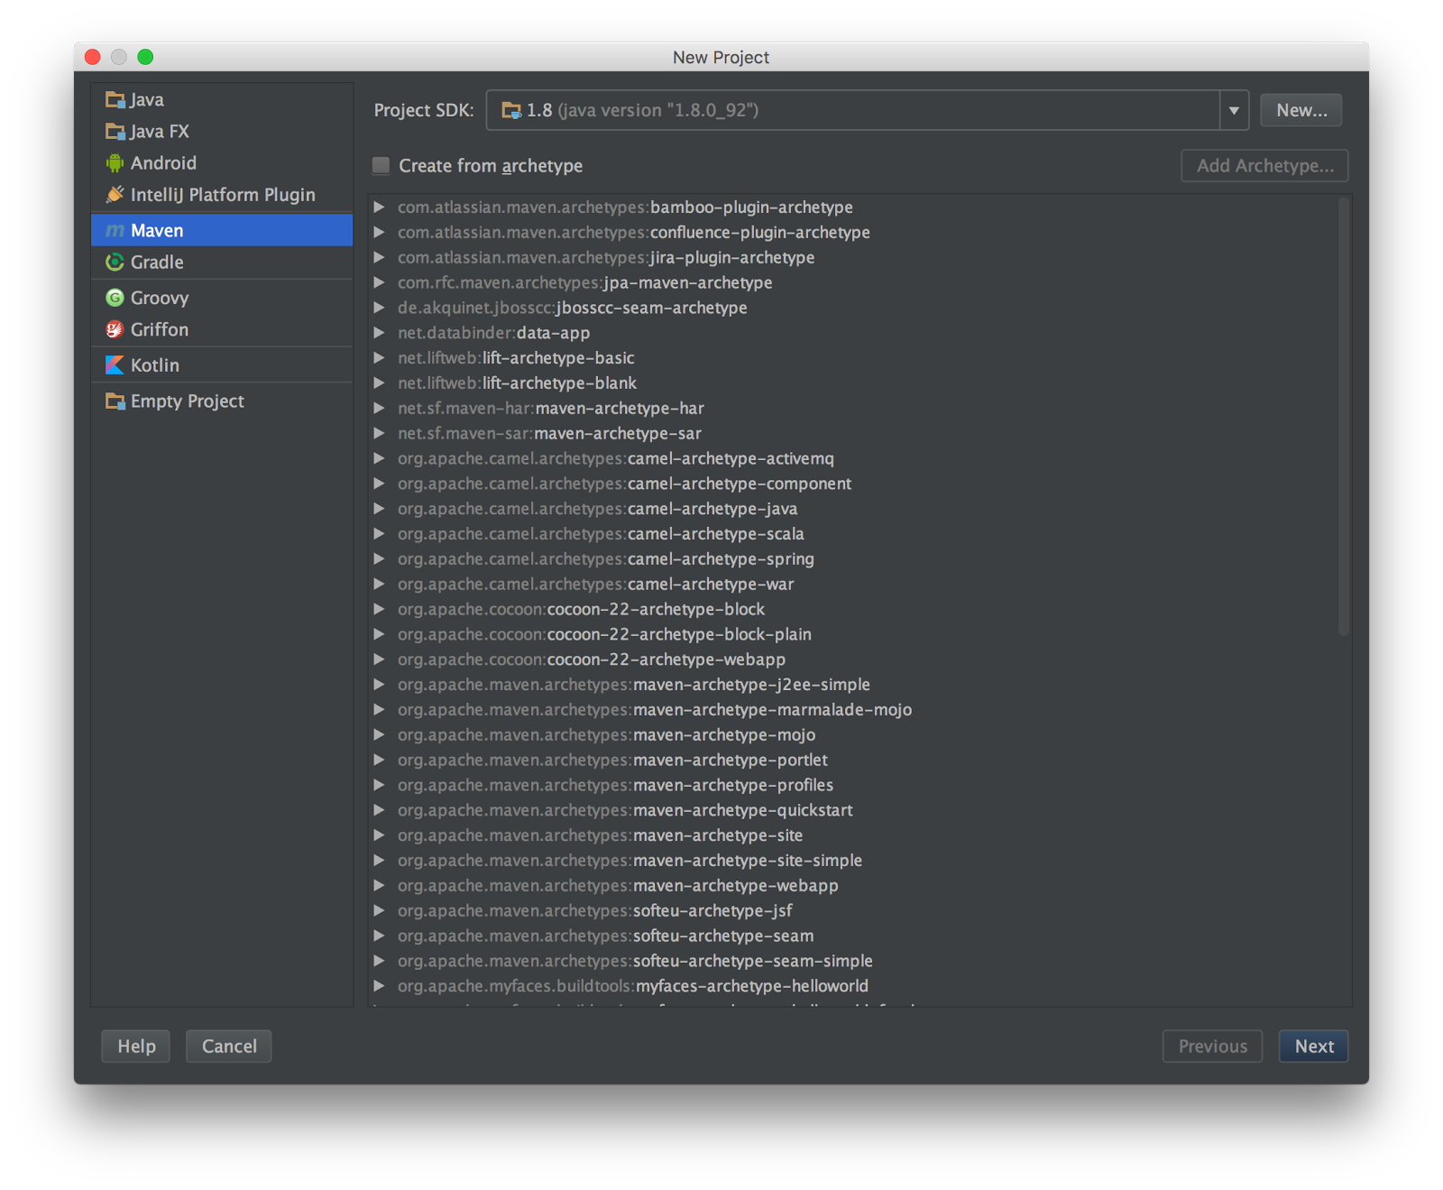Viewport: 1443px width, 1190px height.
Task: Click the IntelliJ Platform Plugin icon
Action: pyautogui.click(x=115, y=195)
